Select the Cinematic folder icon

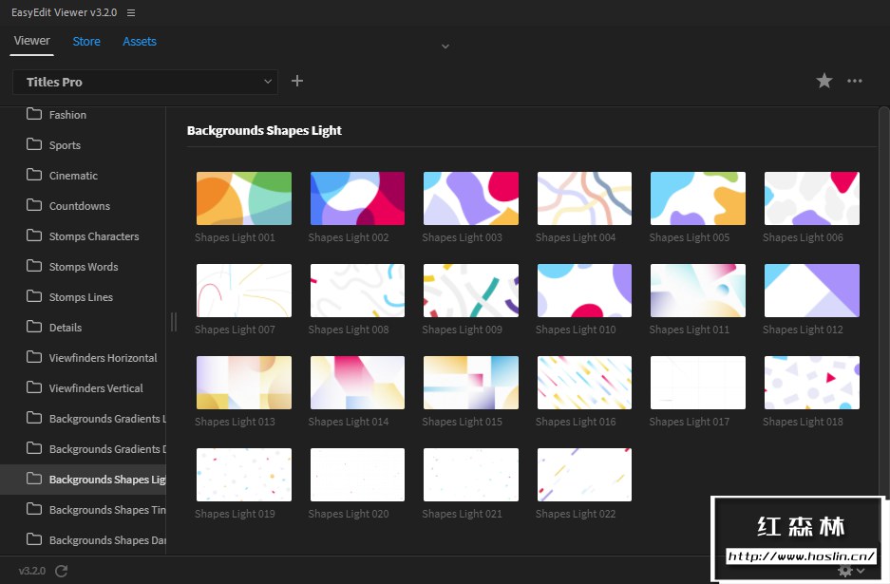coord(34,174)
